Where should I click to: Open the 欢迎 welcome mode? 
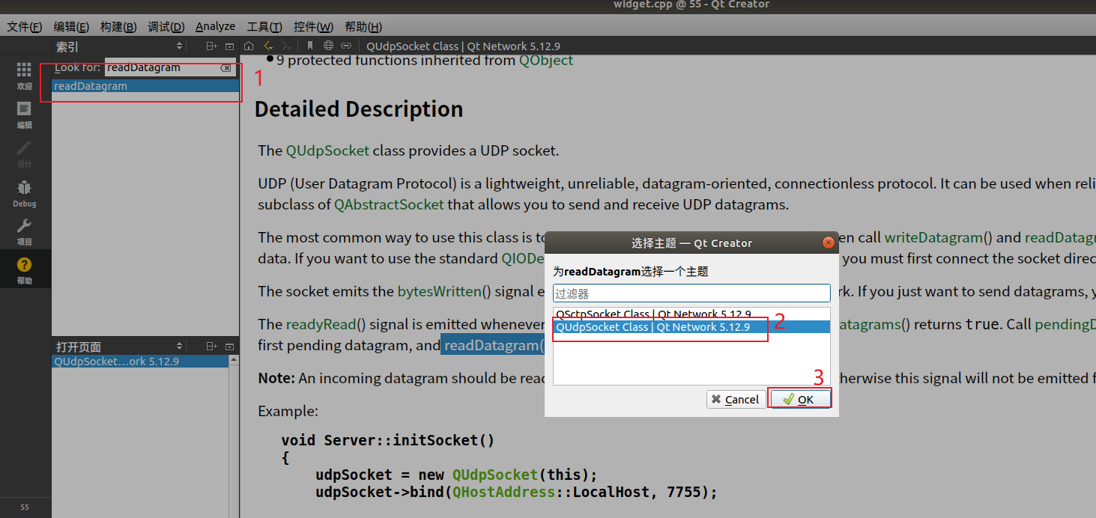tap(24, 76)
